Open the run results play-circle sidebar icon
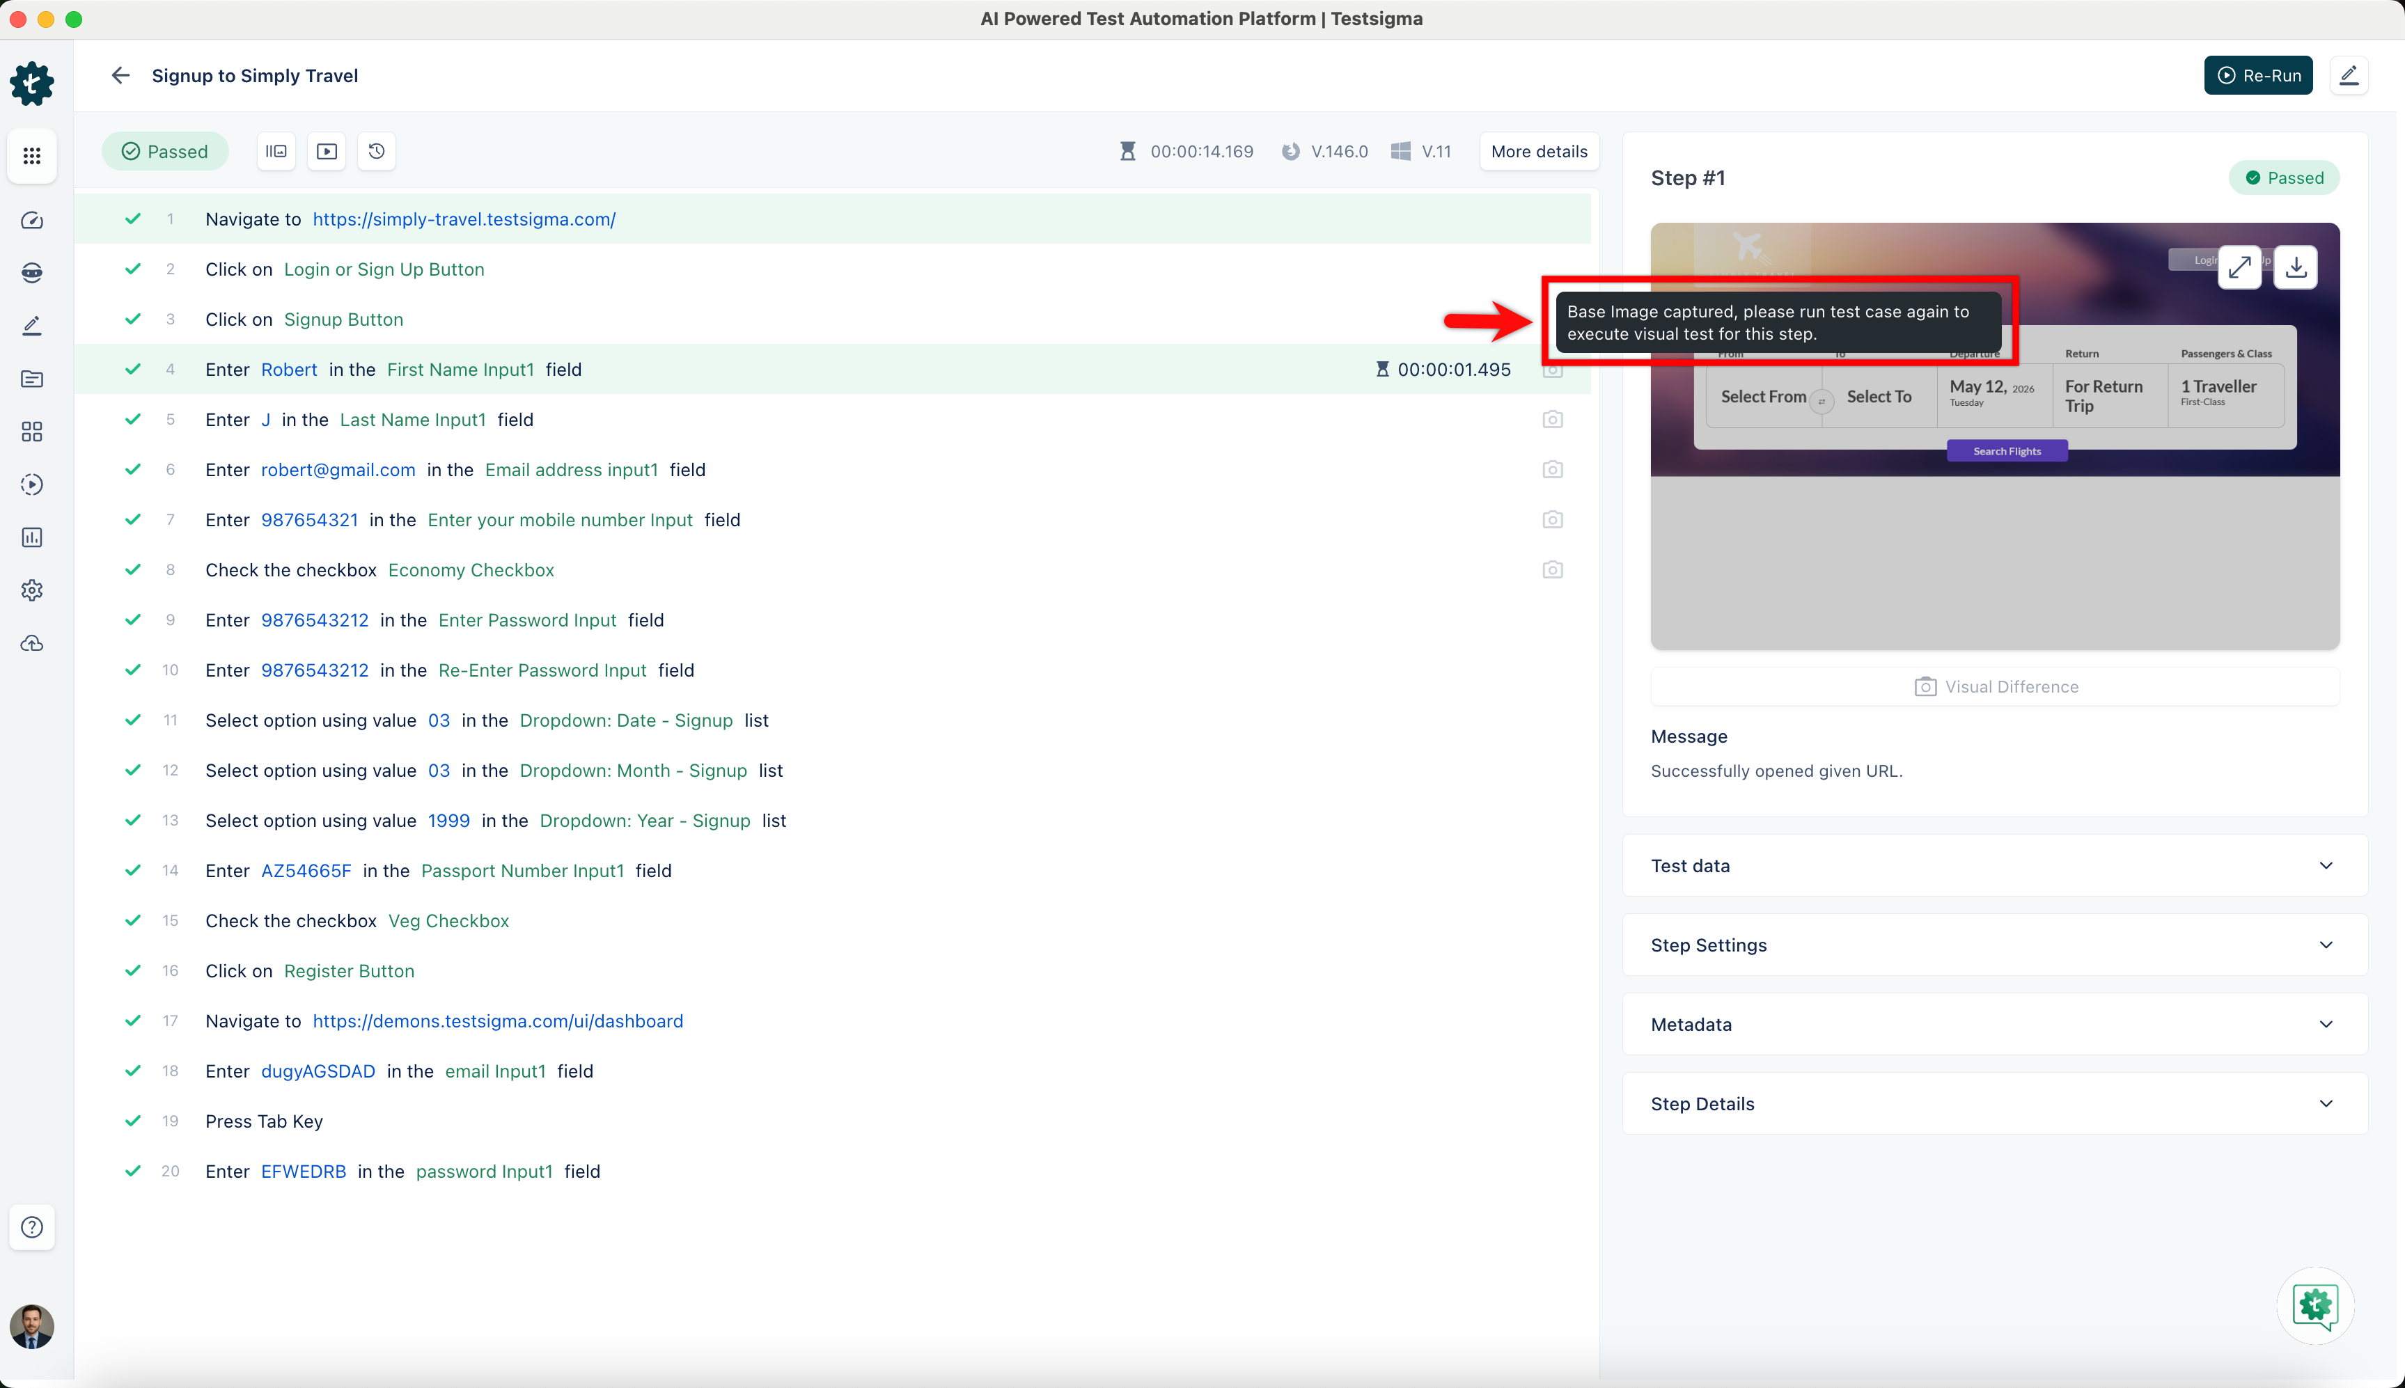 click(x=31, y=484)
